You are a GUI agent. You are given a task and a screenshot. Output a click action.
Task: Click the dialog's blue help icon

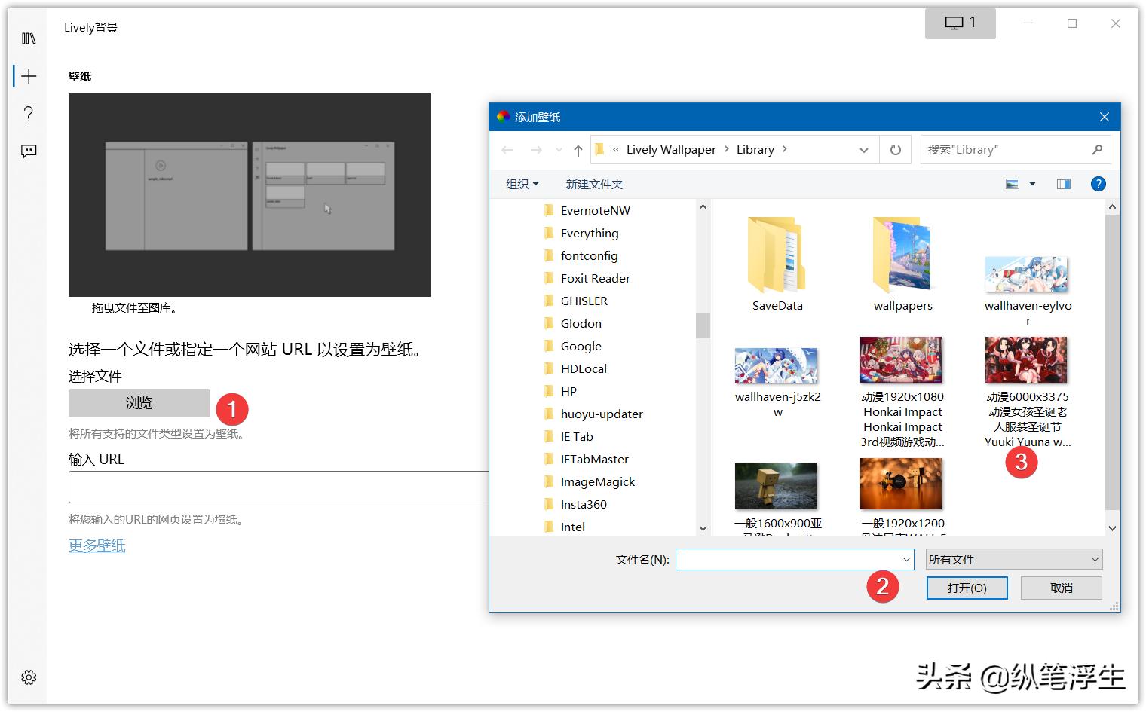[1098, 183]
